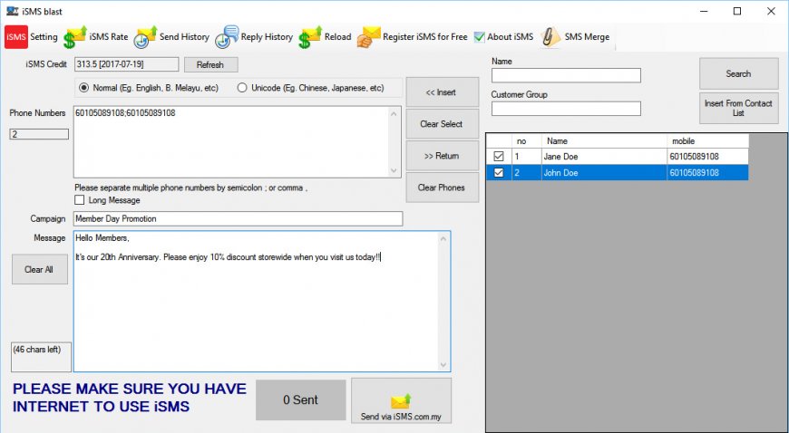Click the 'Reply History' toolbar label
The width and height of the screenshot is (789, 433).
[267, 37]
